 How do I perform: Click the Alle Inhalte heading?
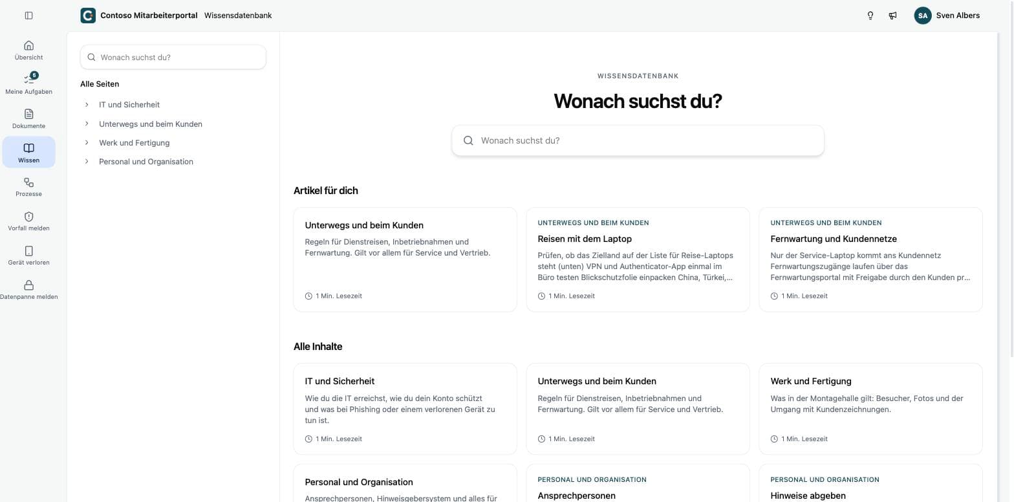point(318,347)
